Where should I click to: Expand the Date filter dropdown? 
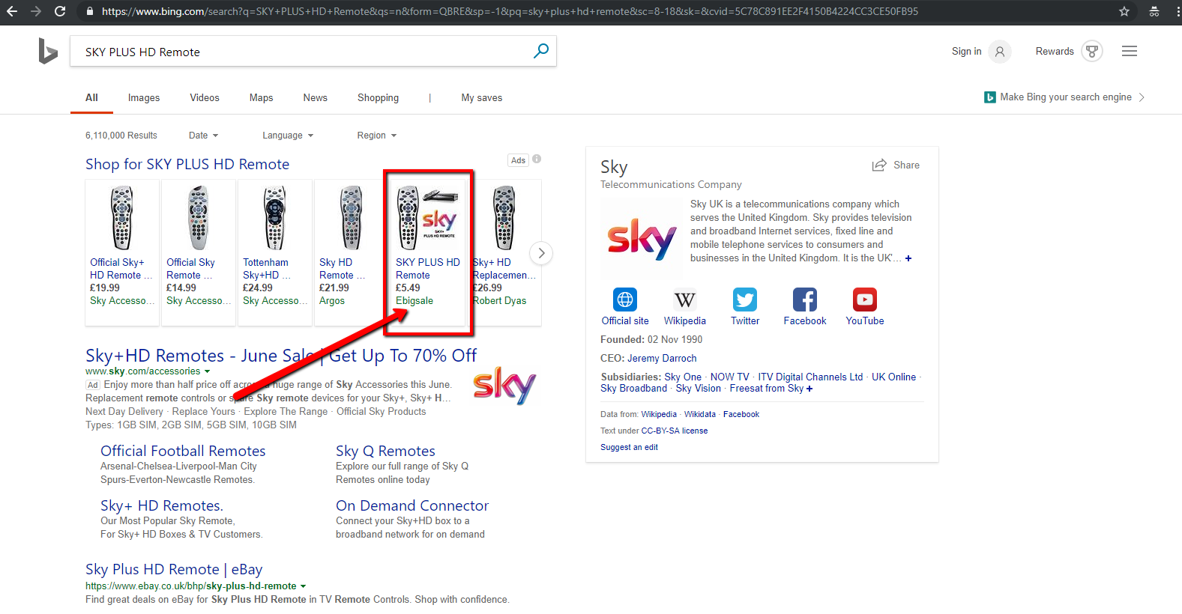[x=203, y=136]
